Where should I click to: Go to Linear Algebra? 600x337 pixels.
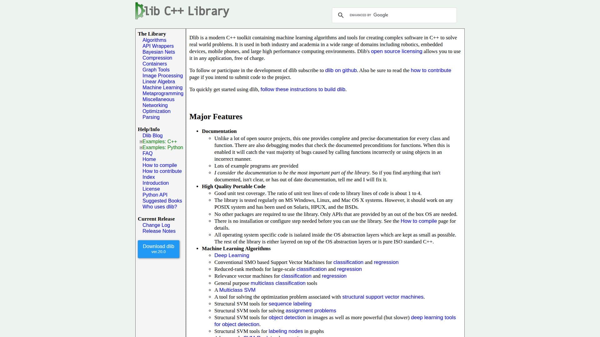(159, 81)
